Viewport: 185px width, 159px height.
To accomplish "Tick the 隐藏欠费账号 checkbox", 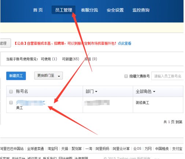I will click(126, 76).
